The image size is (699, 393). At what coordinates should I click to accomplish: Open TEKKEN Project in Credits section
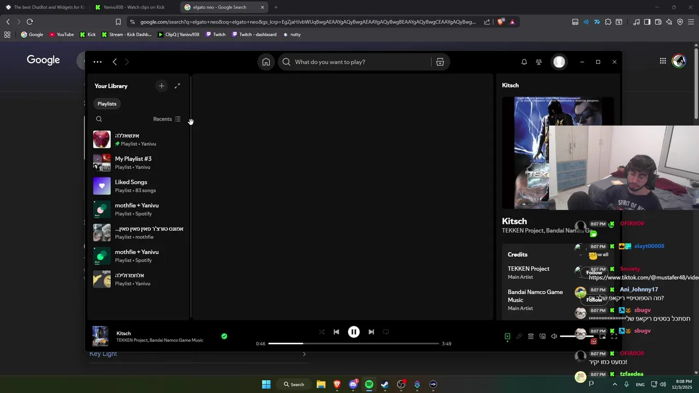[529, 269]
